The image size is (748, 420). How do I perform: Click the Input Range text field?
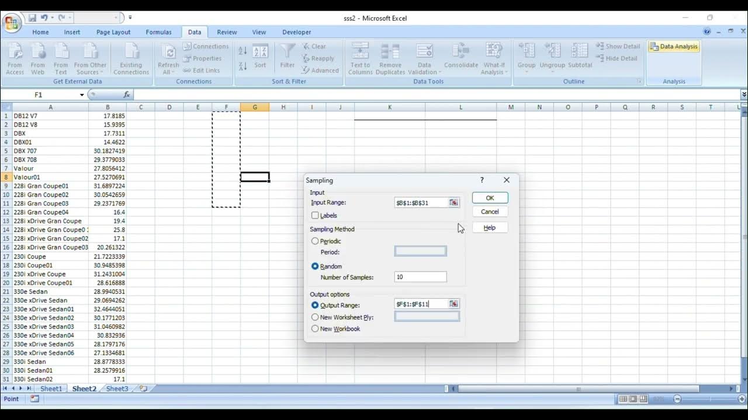(421, 202)
